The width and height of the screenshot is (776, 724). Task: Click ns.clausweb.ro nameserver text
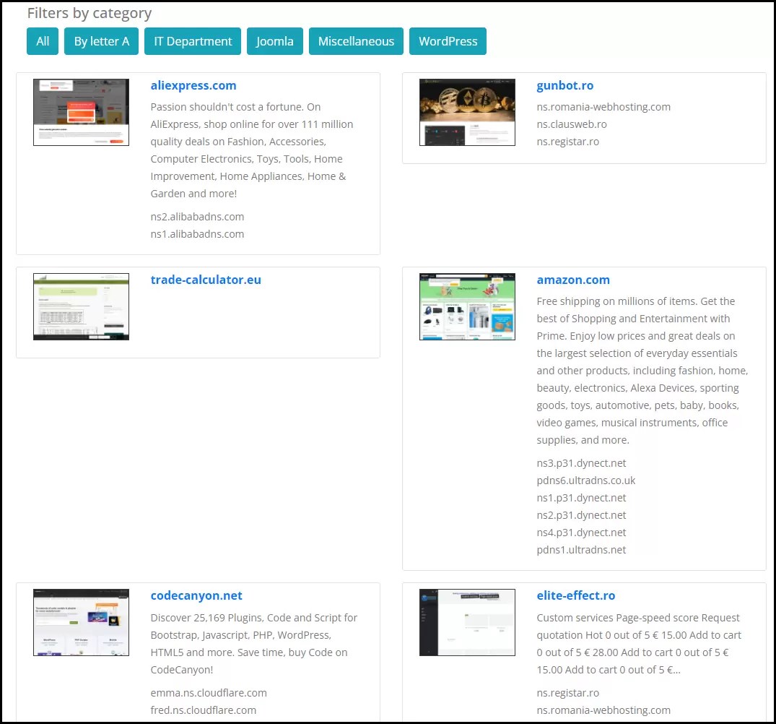click(x=572, y=124)
